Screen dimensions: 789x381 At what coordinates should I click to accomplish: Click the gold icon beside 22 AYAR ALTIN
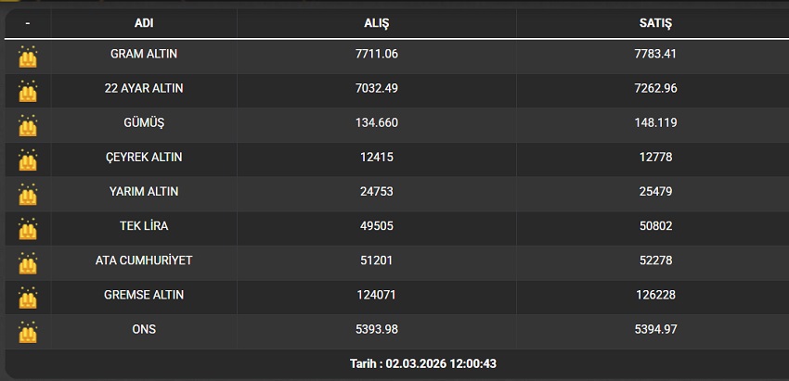coord(28,90)
